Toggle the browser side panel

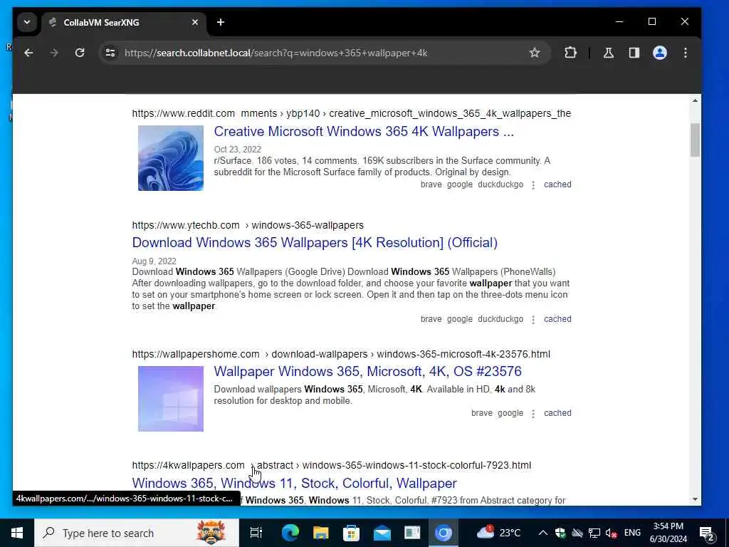coord(634,53)
